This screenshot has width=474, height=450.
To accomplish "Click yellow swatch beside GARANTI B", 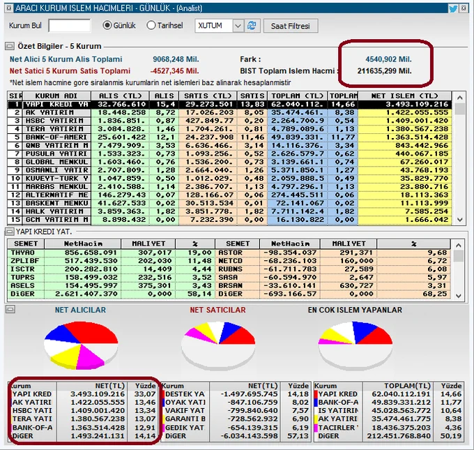I will 163,419.
